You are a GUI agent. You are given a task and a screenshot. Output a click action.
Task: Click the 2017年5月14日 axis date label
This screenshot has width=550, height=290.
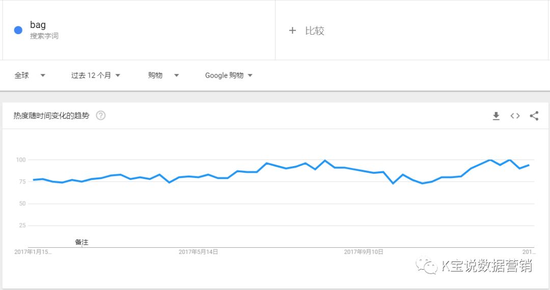[198, 252]
